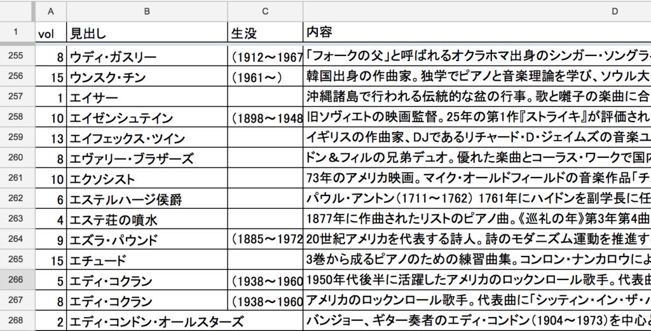Select row 260 header
Image resolution: width=651 pixels, height=331 pixels.
16,158
